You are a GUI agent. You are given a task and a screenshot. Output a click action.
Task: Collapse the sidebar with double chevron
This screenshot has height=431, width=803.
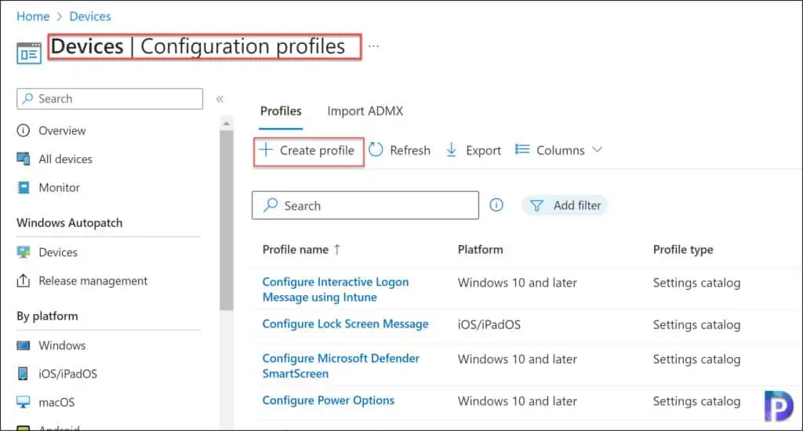220,99
